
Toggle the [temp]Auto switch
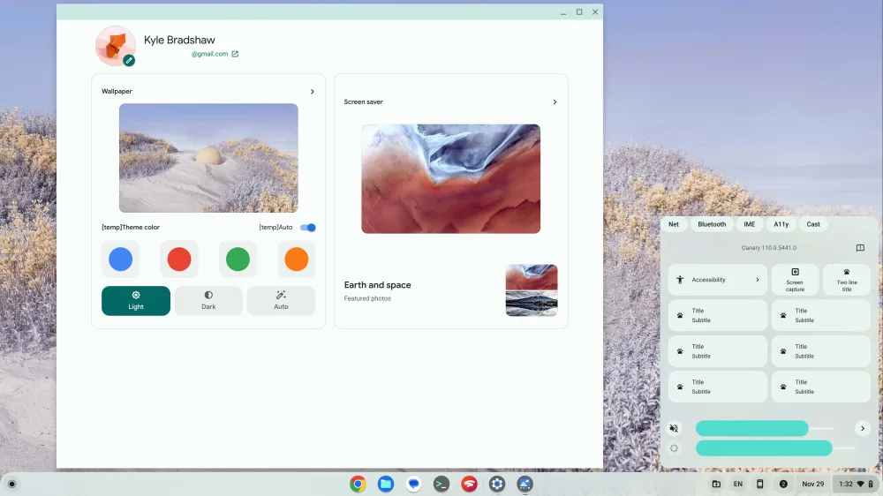pos(308,228)
